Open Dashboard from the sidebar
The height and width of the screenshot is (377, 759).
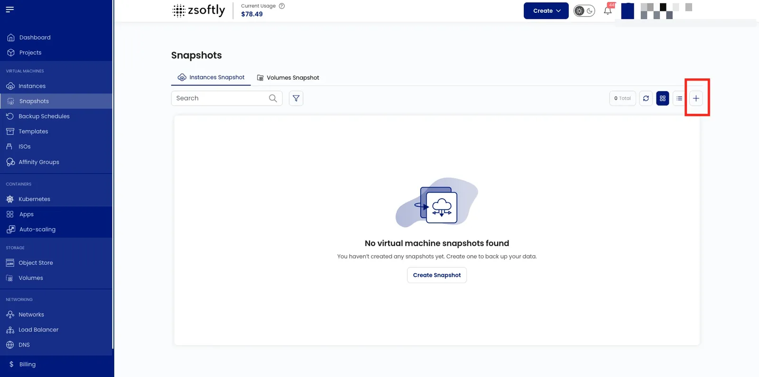(x=56, y=37)
